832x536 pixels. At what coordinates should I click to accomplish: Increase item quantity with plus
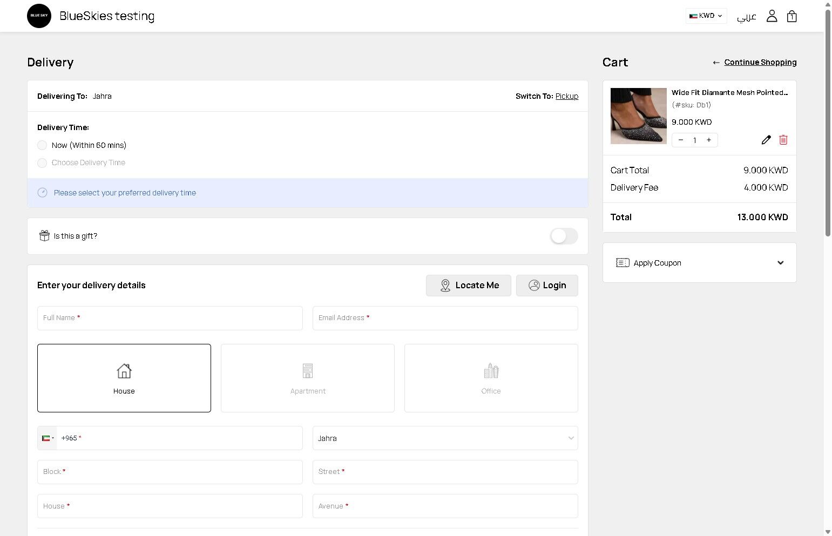[709, 140]
